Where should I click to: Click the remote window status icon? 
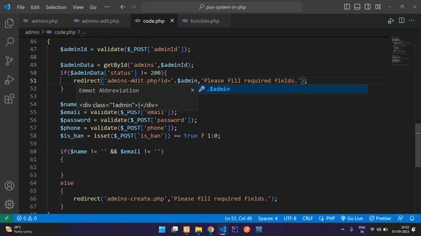tap(7, 218)
